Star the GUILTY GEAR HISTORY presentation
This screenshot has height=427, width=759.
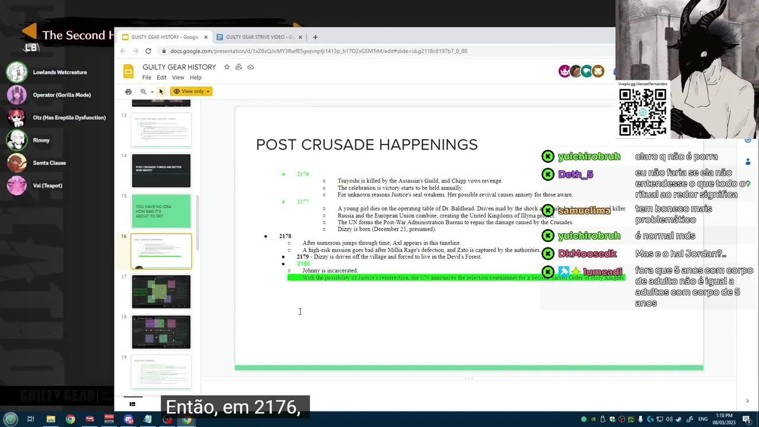tap(227, 67)
